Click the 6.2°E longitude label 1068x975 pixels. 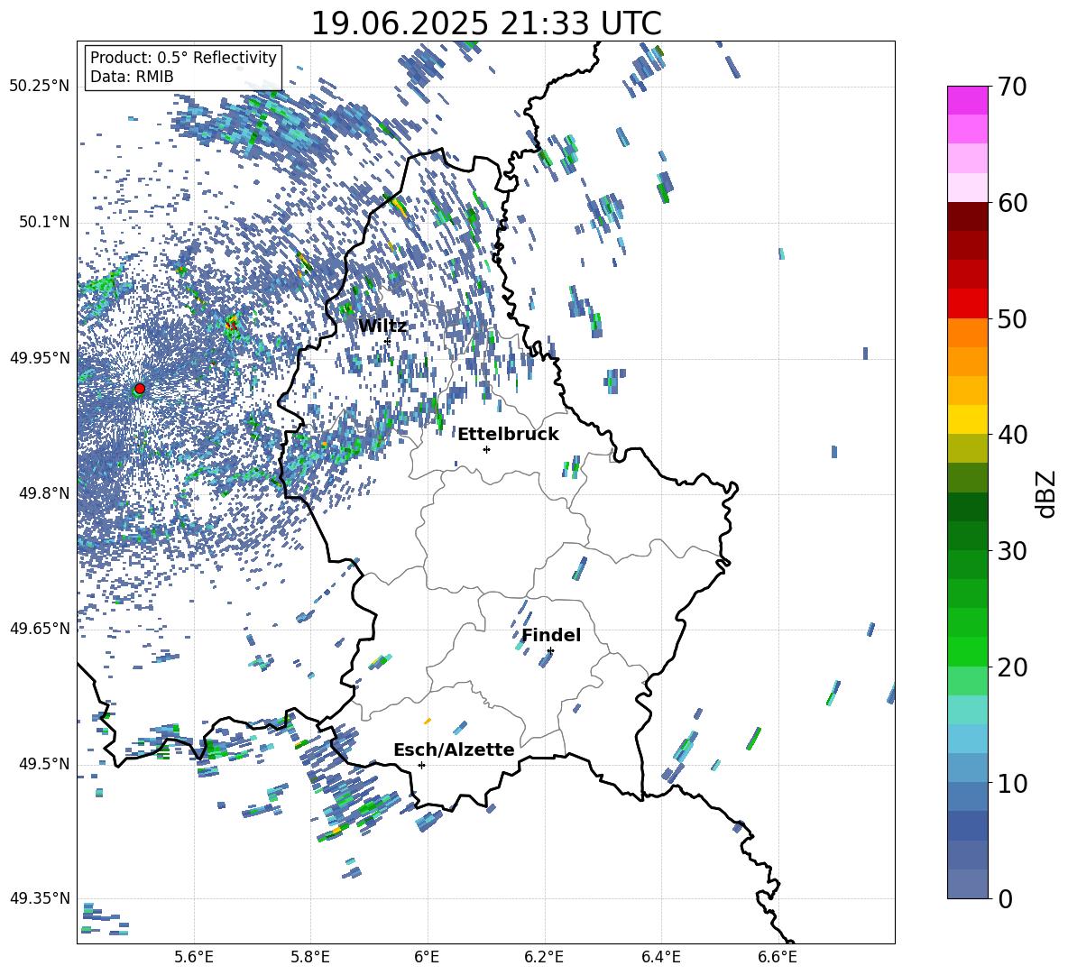[544, 958]
